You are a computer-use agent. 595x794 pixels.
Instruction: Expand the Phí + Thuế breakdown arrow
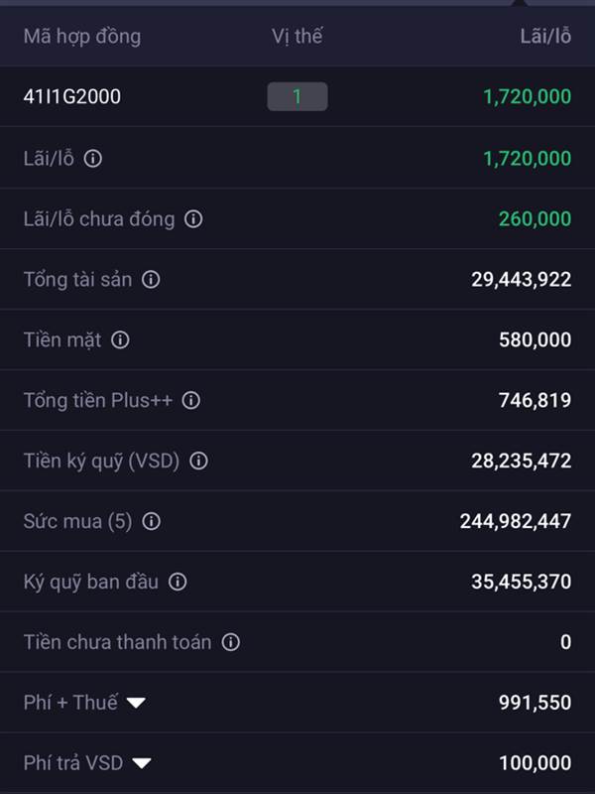[x=136, y=703]
